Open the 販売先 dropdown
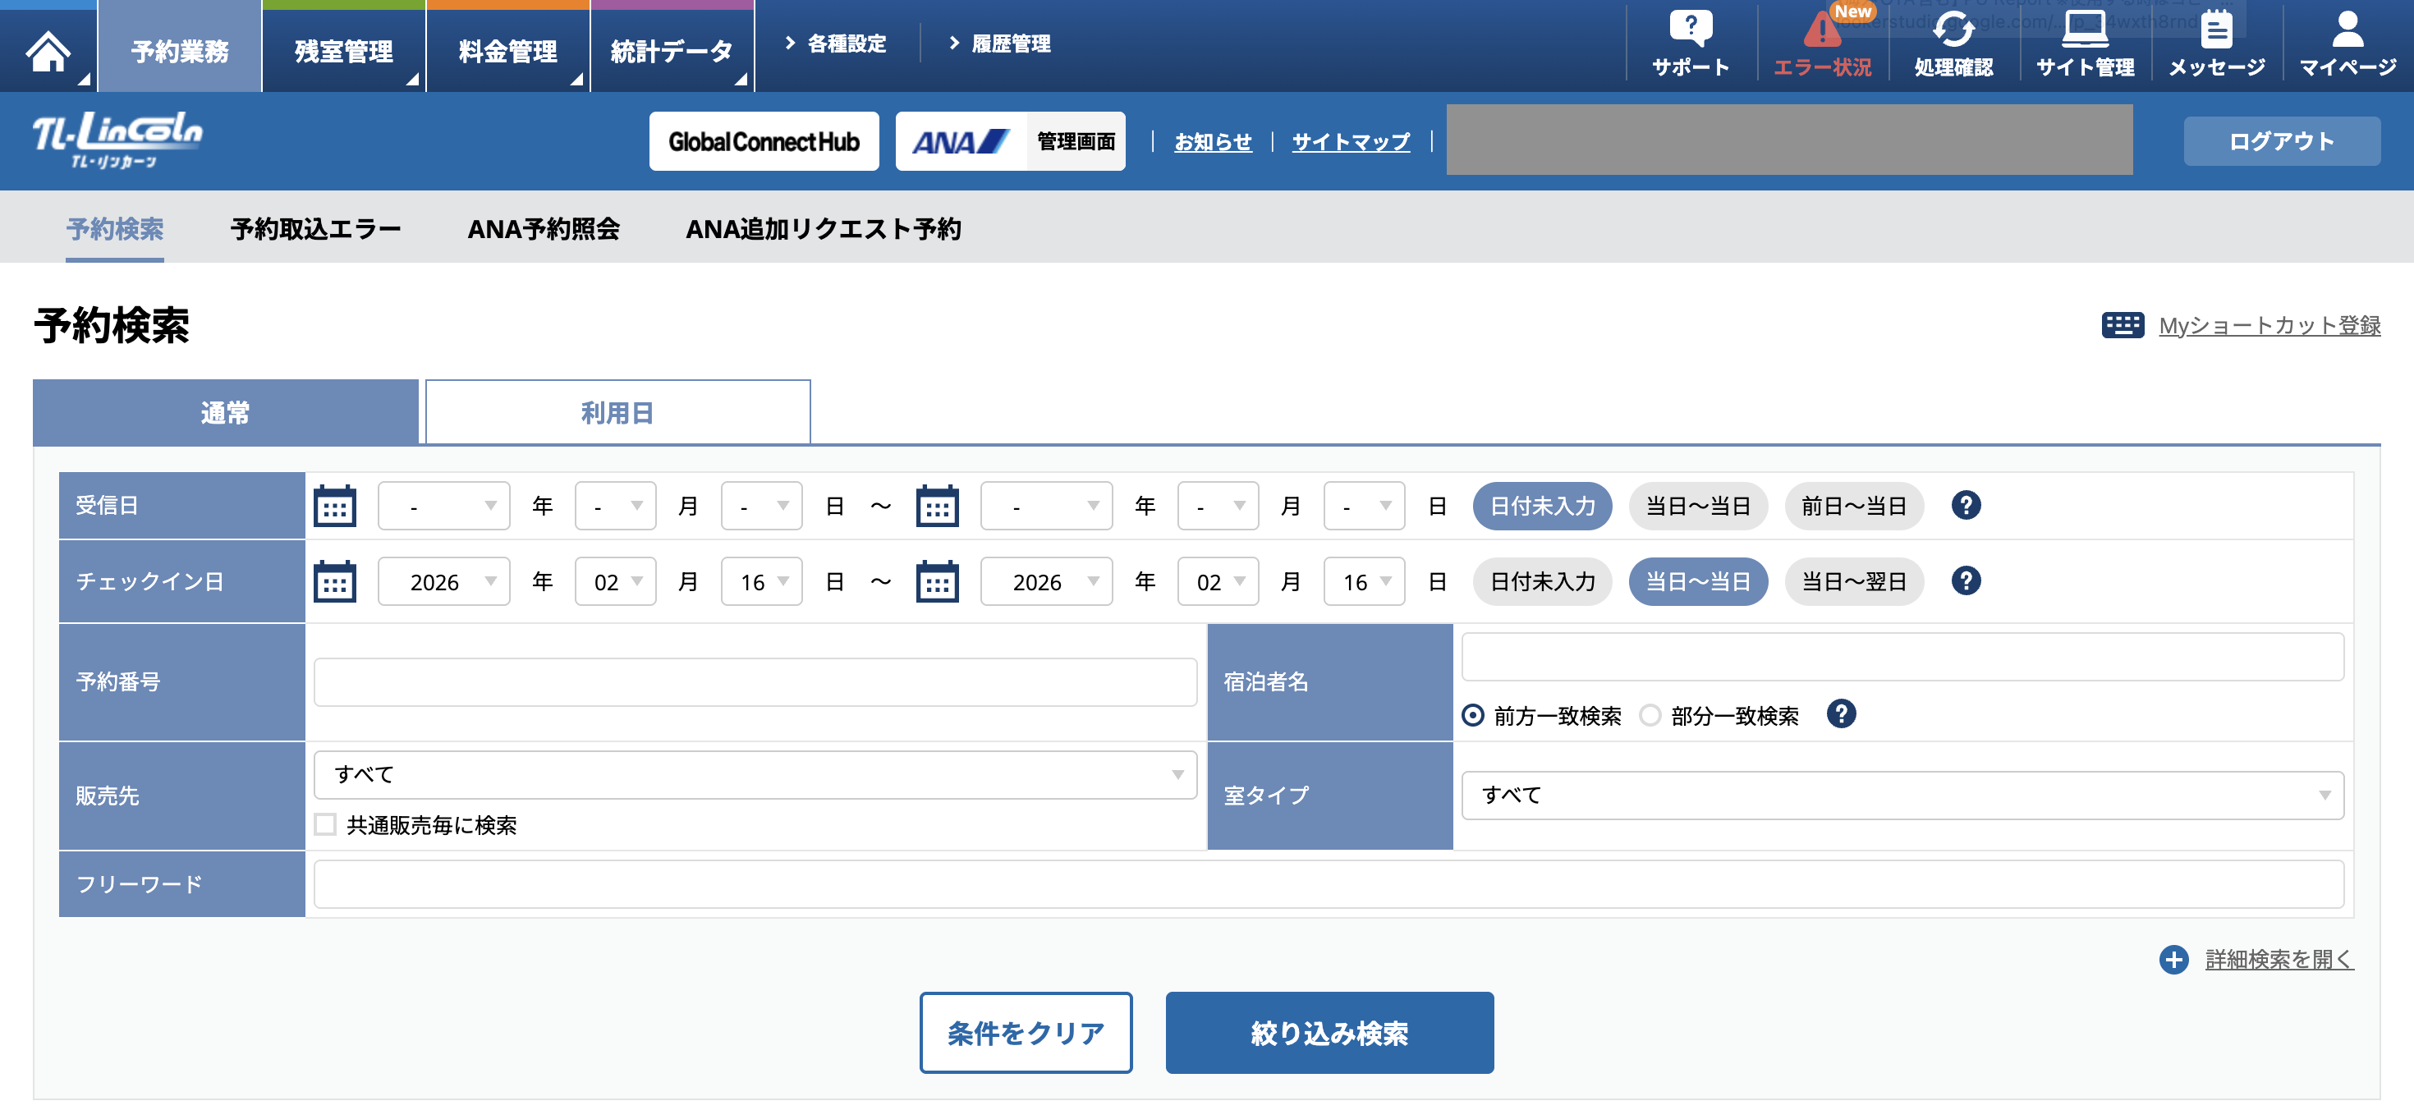Screen dimensions: 2414x1110 coord(755,775)
